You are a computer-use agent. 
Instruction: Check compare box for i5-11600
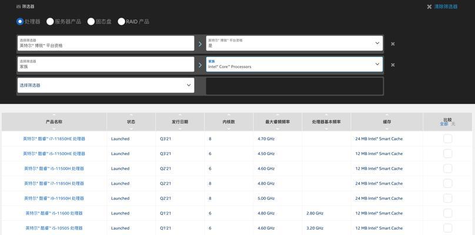(447, 213)
